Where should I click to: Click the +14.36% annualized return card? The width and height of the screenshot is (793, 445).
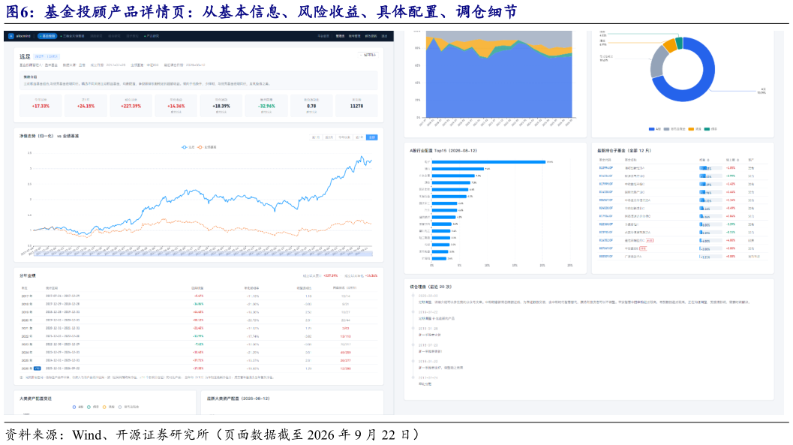pos(176,106)
